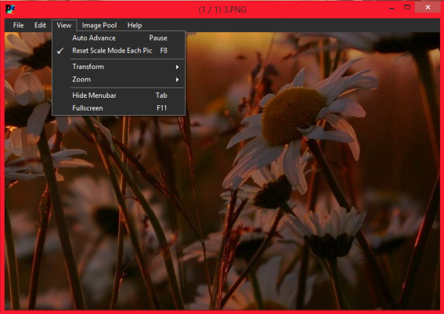Expand the Zoom submenu

pyautogui.click(x=119, y=79)
